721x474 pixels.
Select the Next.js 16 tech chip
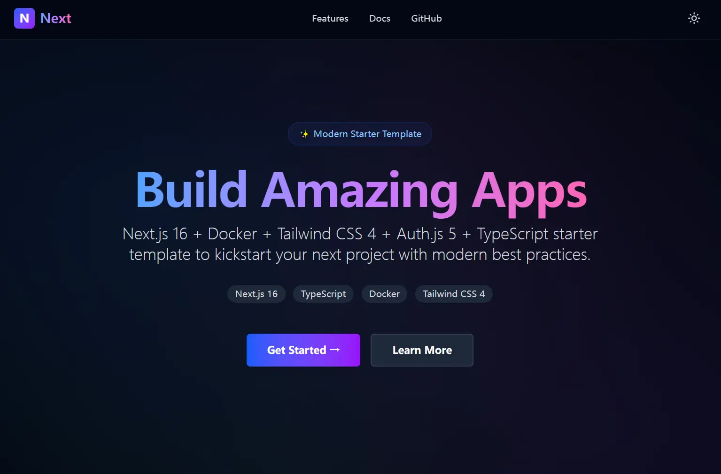coord(256,294)
